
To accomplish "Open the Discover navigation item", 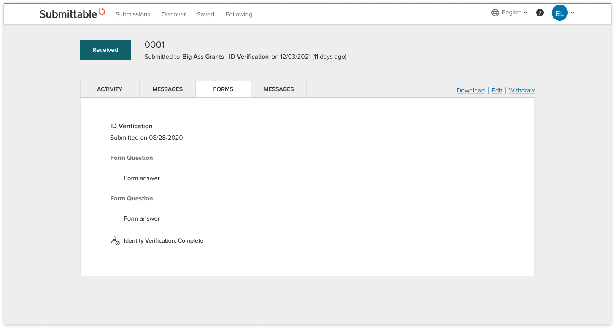I will point(174,14).
